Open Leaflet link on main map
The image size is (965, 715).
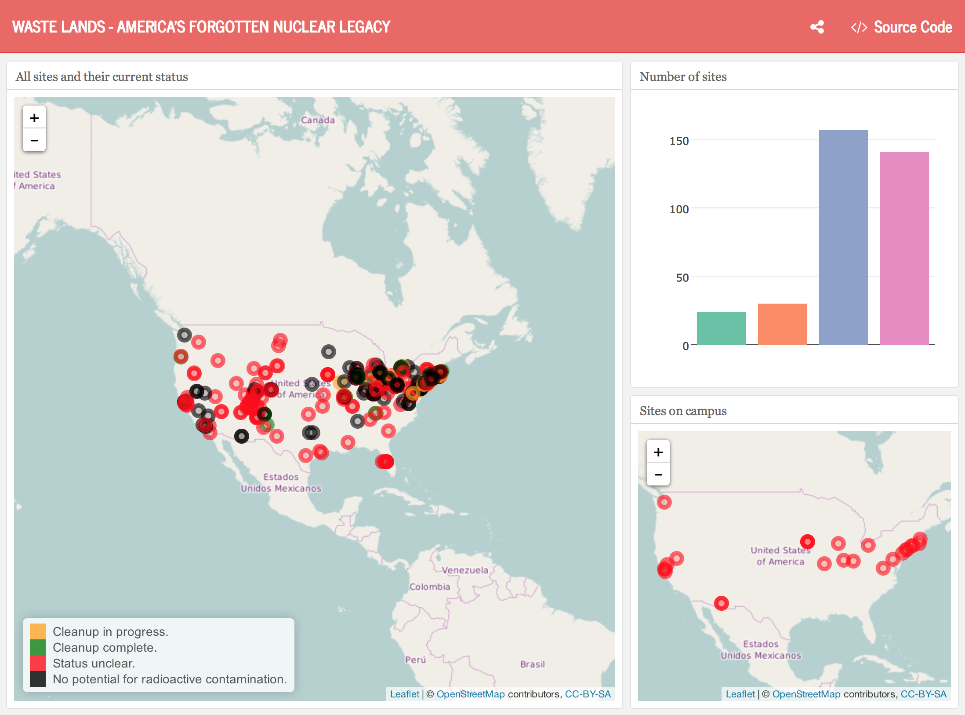405,694
